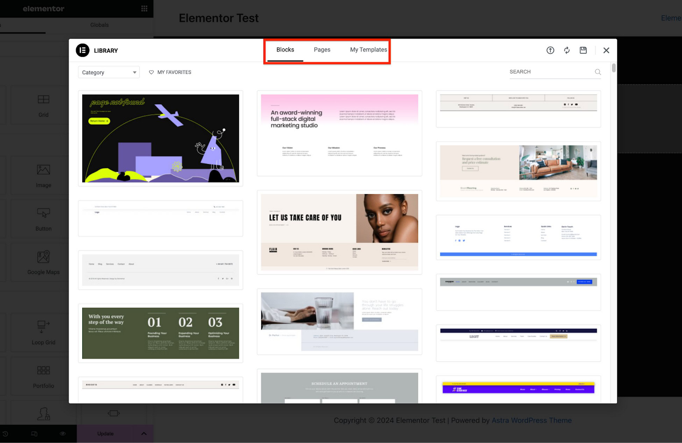
Task: Select the Image widget
Action: click(43, 175)
